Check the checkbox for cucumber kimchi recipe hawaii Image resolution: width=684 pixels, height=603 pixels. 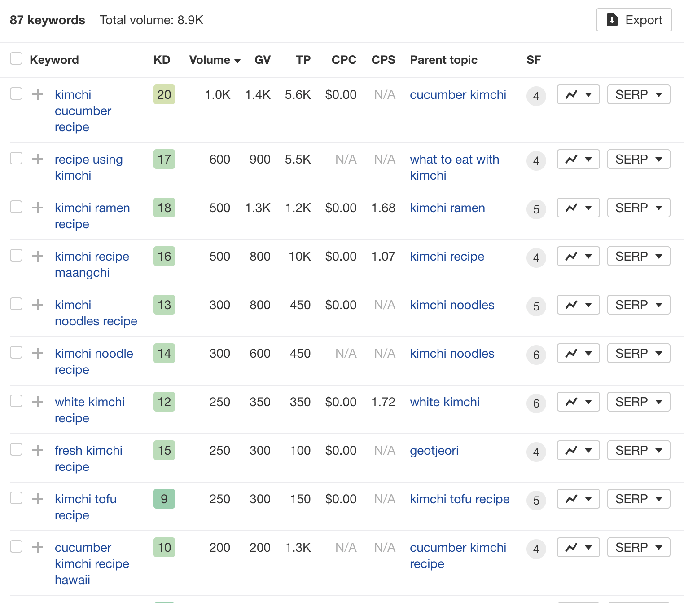[x=16, y=546]
